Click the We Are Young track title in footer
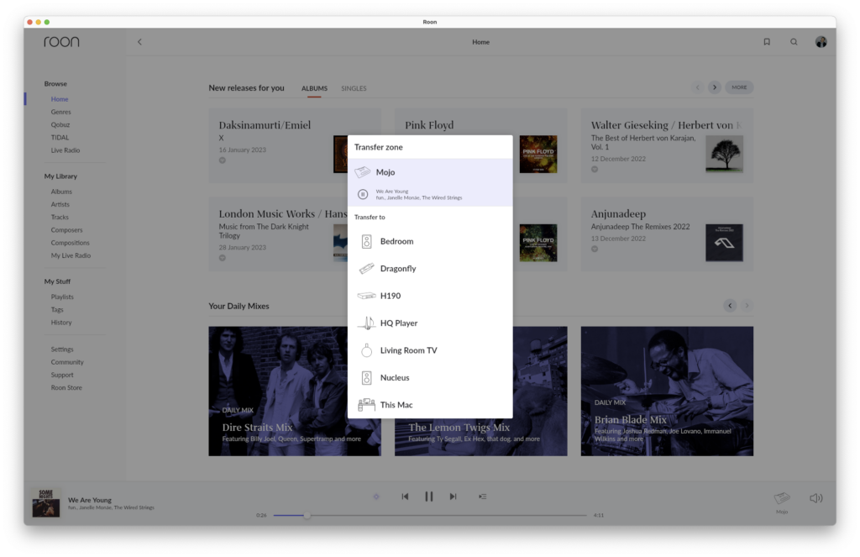This screenshot has height=557, width=860. (x=89, y=500)
